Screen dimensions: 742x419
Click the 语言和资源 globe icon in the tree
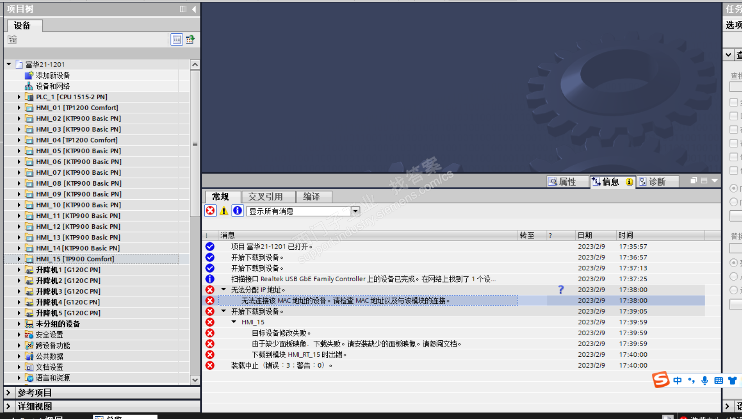(x=30, y=378)
